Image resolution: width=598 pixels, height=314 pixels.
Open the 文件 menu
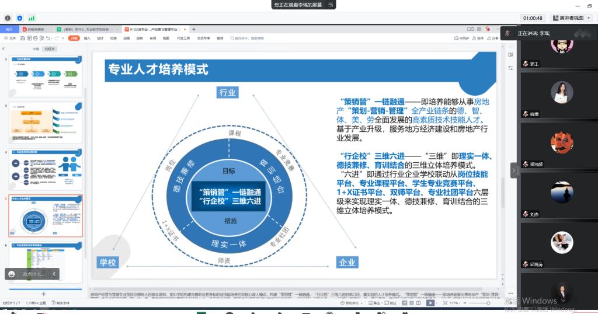point(11,38)
